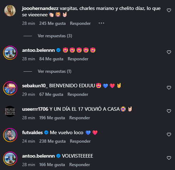Like sebakun10_'s BIENVENIDO EDUUU comment
Viewport: 175px width, 170px height.
[169, 88]
